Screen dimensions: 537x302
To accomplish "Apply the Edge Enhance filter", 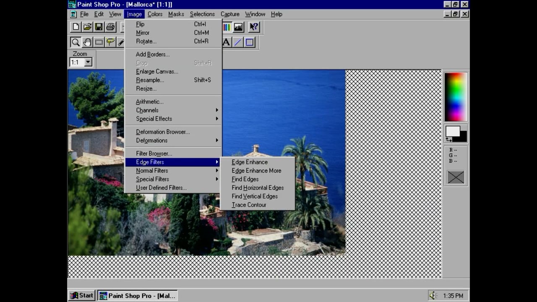I will click(x=258, y=162).
